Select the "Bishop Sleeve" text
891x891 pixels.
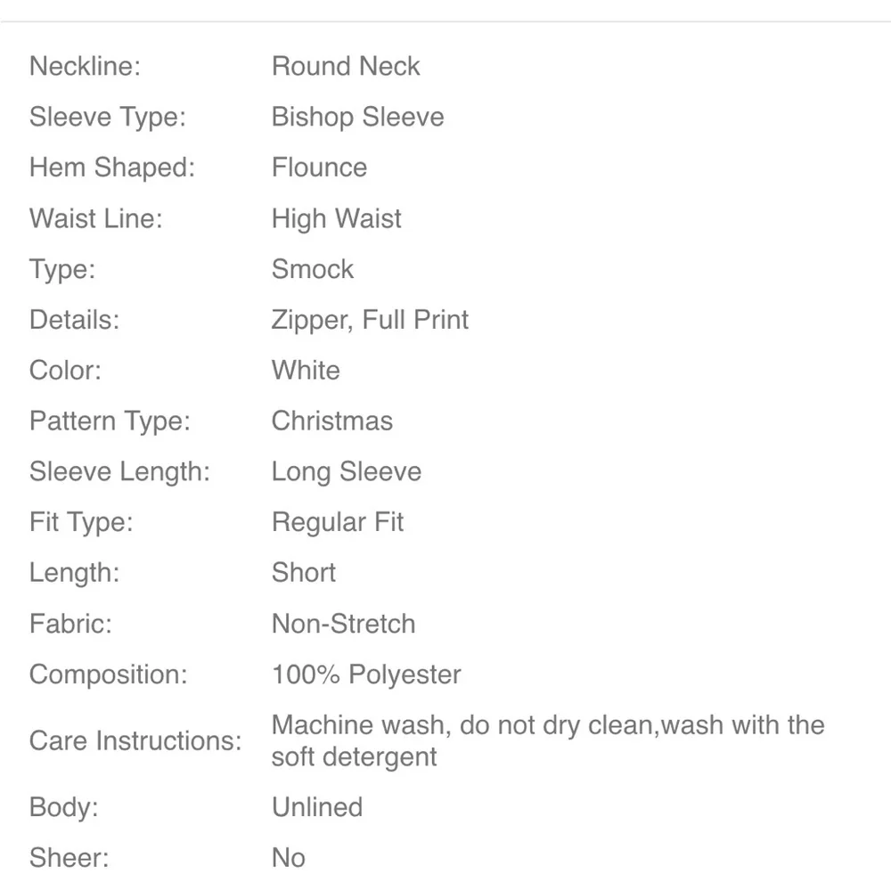pyautogui.click(x=357, y=117)
